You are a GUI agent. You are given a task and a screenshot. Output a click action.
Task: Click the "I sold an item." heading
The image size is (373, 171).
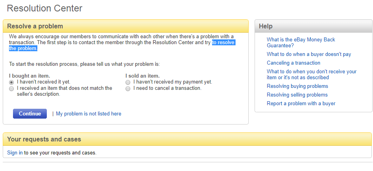(142, 76)
